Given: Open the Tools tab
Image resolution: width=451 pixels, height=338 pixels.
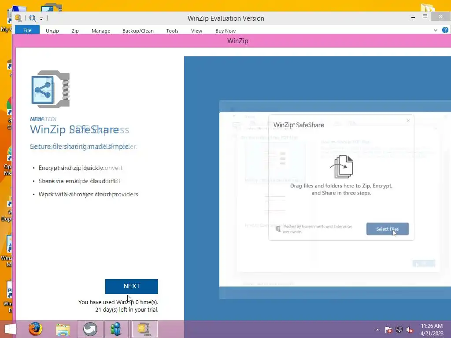Looking at the screenshot, I should click(x=172, y=31).
